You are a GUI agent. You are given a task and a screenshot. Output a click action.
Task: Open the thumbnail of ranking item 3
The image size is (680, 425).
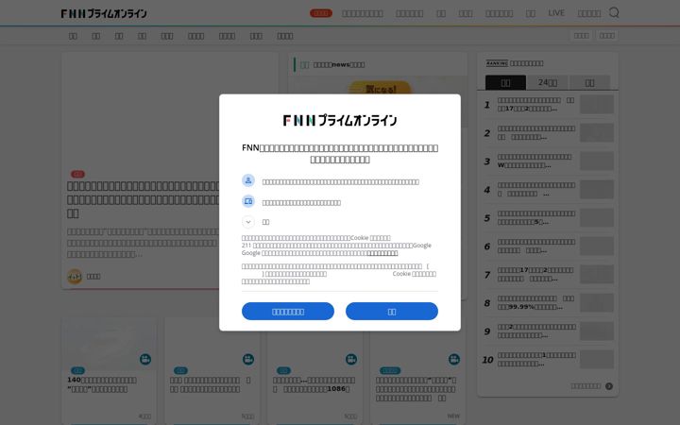coord(597,161)
